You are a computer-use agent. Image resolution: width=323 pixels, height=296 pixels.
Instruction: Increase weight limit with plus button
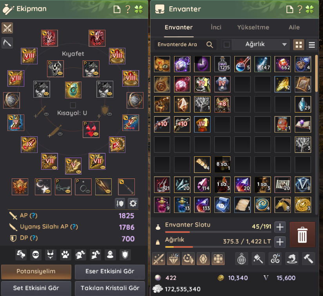pyautogui.click(x=280, y=242)
